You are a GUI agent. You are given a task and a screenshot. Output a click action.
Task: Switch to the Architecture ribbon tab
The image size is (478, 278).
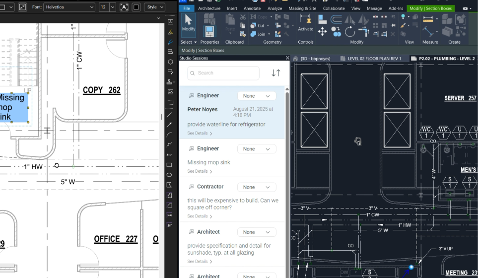point(209,8)
